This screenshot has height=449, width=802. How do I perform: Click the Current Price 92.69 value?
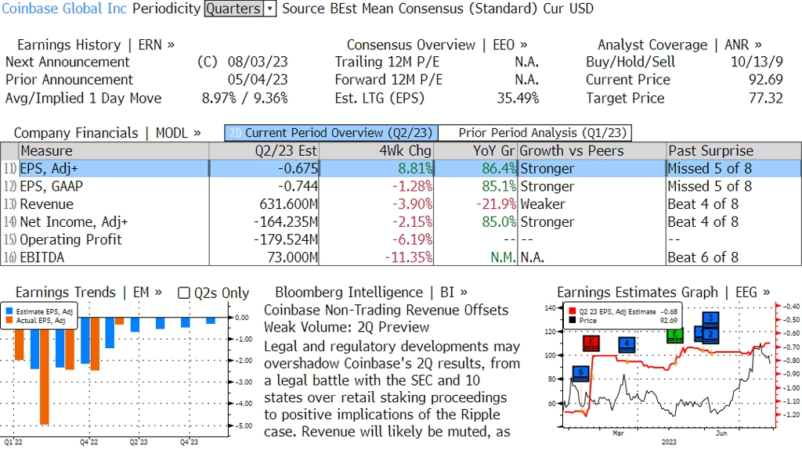[x=766, y=80]
